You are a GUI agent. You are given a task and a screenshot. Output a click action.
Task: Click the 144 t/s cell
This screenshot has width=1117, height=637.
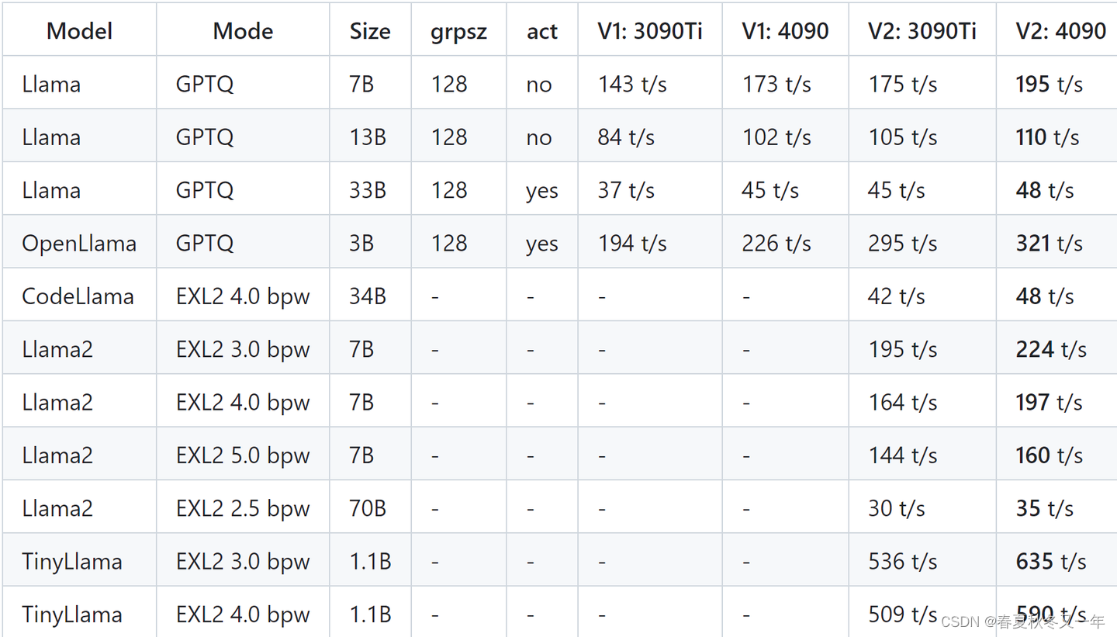tap(922, 455)
